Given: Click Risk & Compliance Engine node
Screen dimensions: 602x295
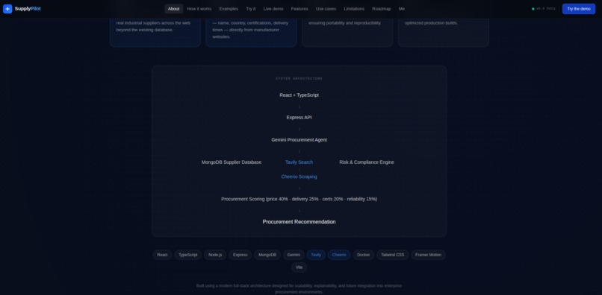Looking at the screenshot, I should click(367, 162).
